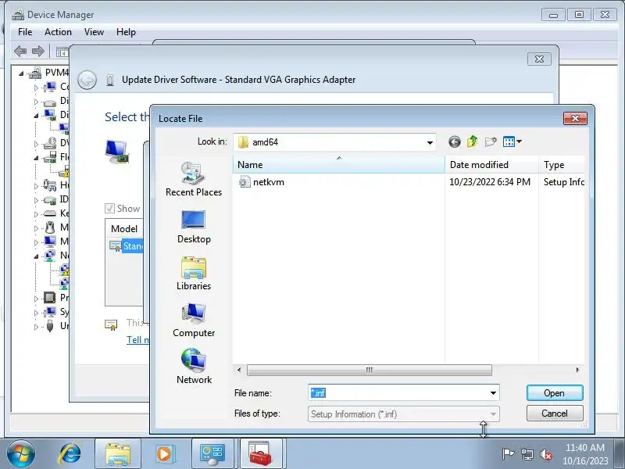Go up one folder level
This screenshot has height=469, width=625.
point(473,141)
